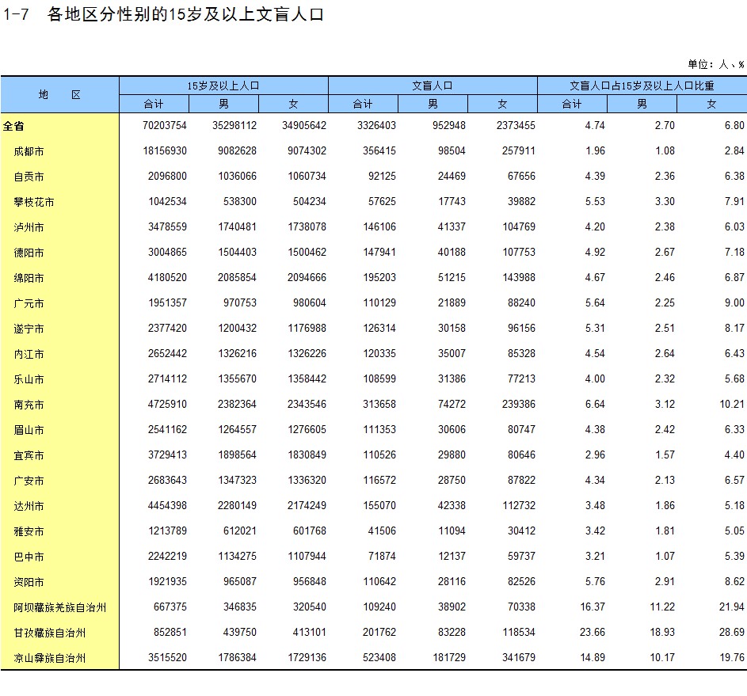
Task: Select the '德阳市' row label
Action: [x=29, y=253]
